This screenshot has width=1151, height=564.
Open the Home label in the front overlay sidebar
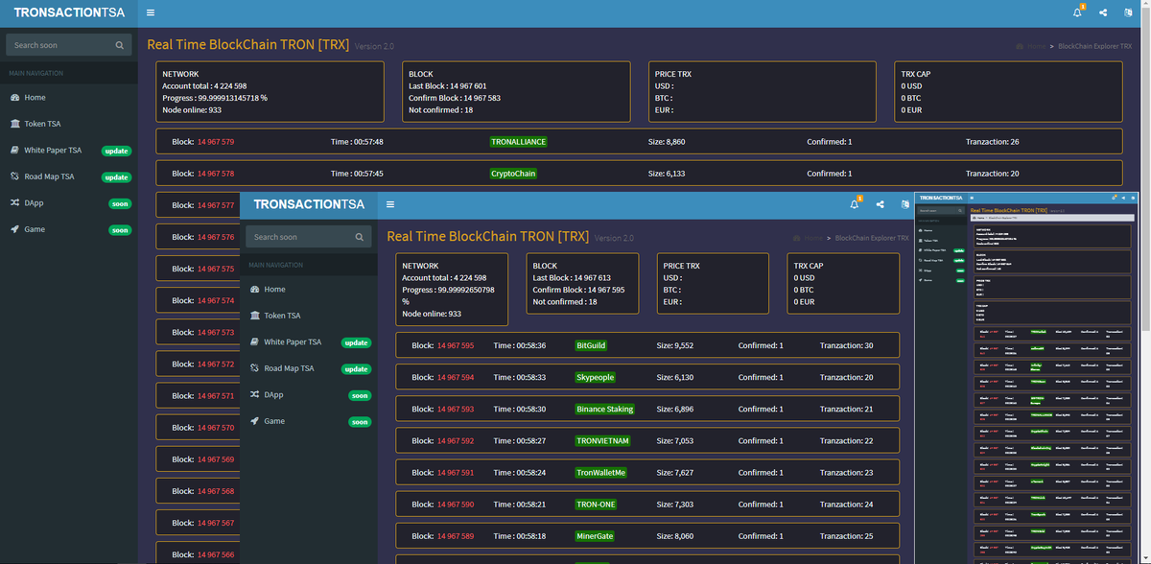[275, 290]
